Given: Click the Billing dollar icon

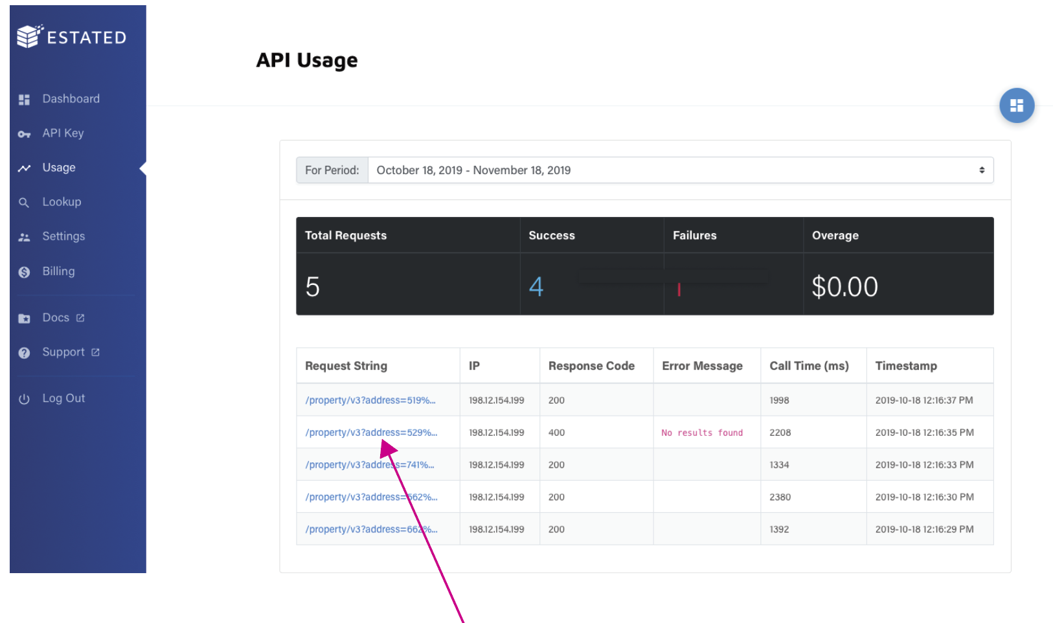Looking at the screenshot, I should coord(25,272).
